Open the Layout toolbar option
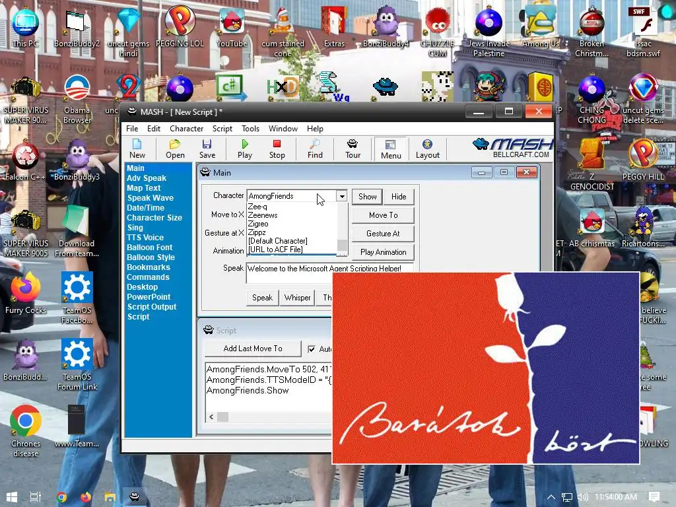This screenshot has width=676, height=507. pyautogui.click(x=427, y=149)
